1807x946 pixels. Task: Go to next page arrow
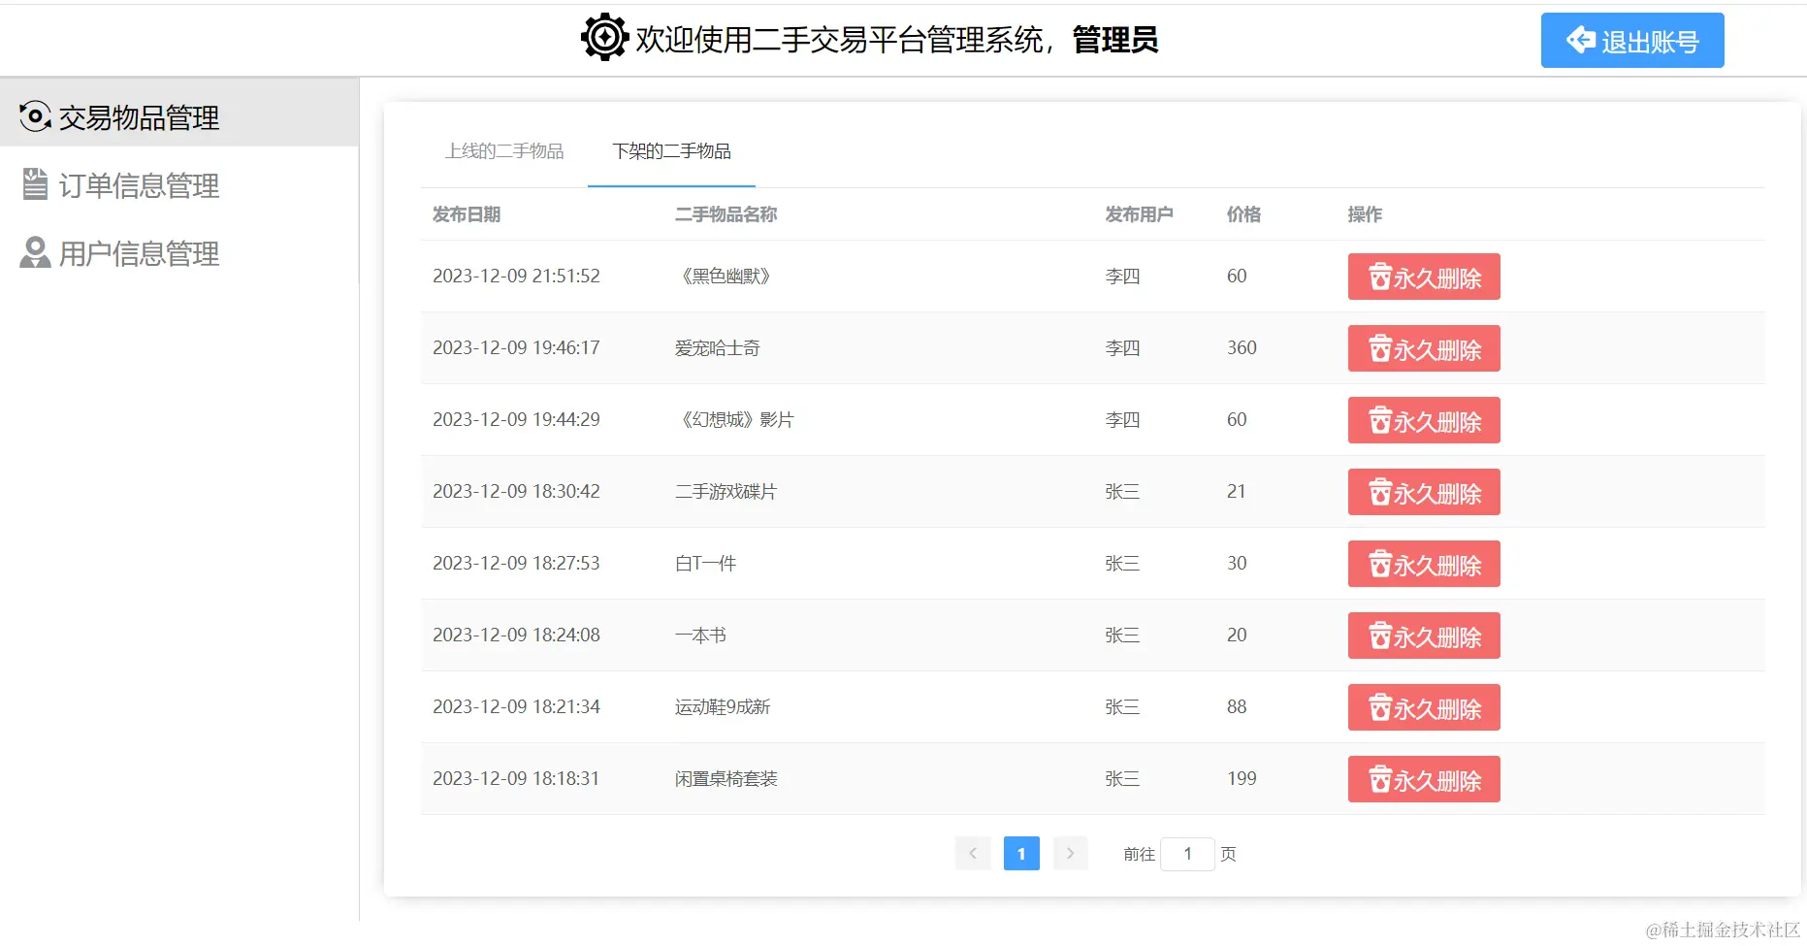1070,854
